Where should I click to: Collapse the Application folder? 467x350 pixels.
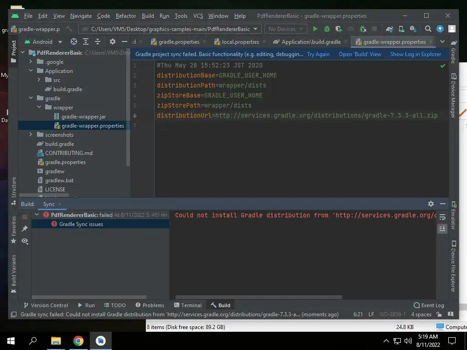[x=31, y=71]
